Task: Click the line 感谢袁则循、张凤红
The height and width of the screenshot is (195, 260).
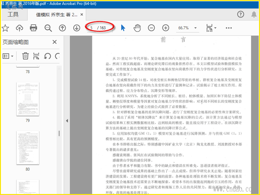Action: point(149,155)
